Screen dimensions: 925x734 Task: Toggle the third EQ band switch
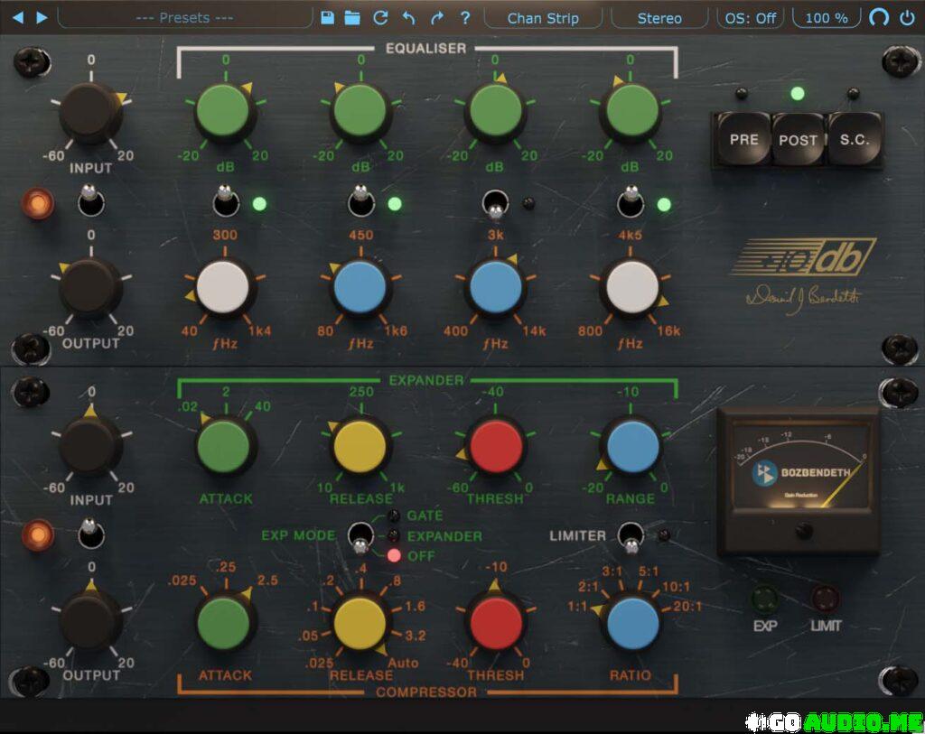tap(496, 204)
